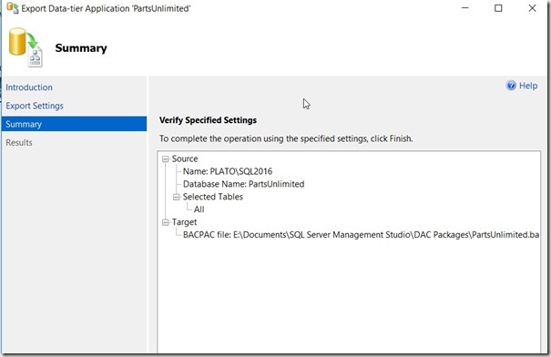Close the Export Data-tier Application window

(x=532, y=8)
